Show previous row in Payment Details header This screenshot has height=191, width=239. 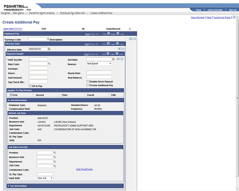pos(108,54)
